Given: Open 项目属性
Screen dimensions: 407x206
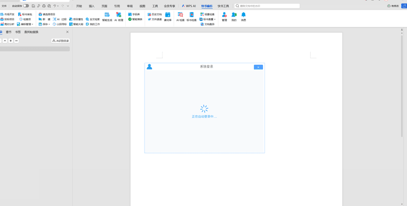Looking at the screenshot, I should coord(76,19).
